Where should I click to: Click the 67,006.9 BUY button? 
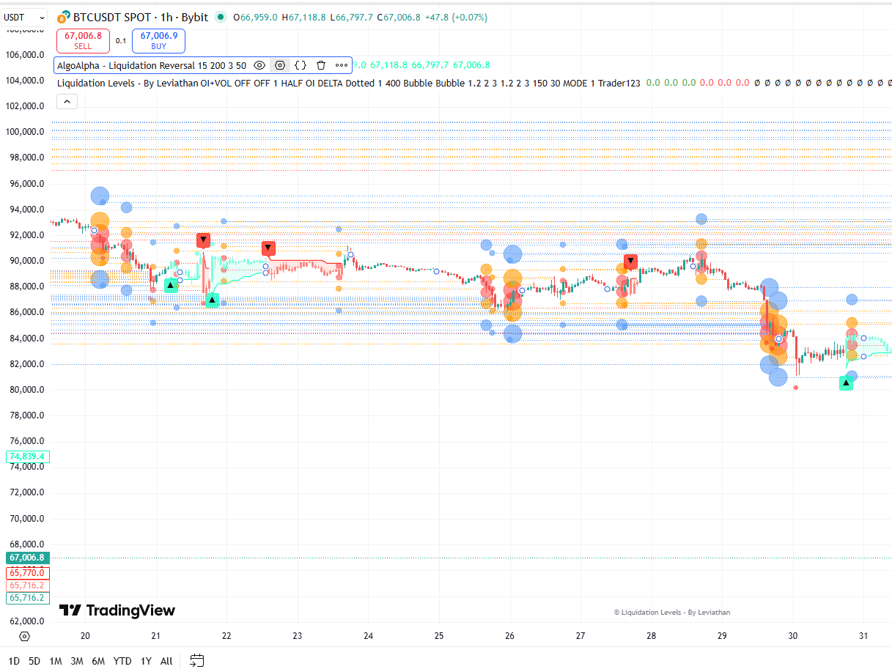[159, 40]
